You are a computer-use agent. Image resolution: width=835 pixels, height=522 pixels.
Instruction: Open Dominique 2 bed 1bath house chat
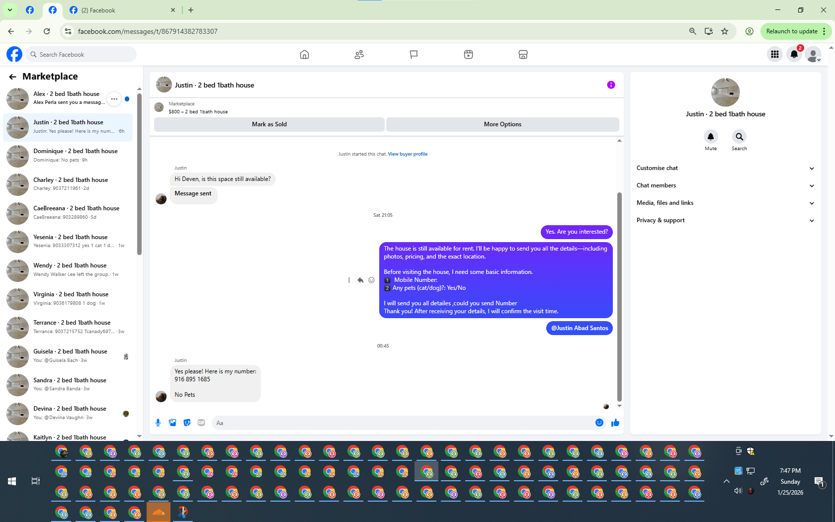pos(68,156)
